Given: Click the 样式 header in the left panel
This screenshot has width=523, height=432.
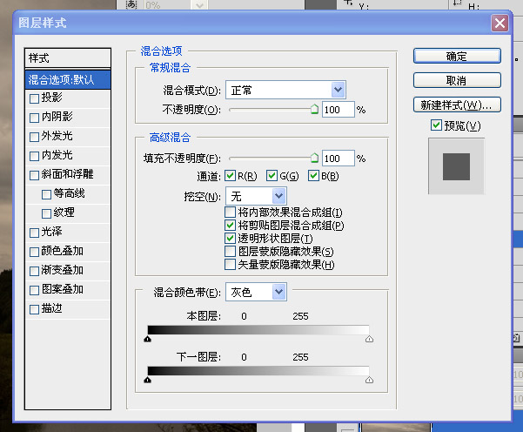Looking at the screenshot, I should (68, 58).
